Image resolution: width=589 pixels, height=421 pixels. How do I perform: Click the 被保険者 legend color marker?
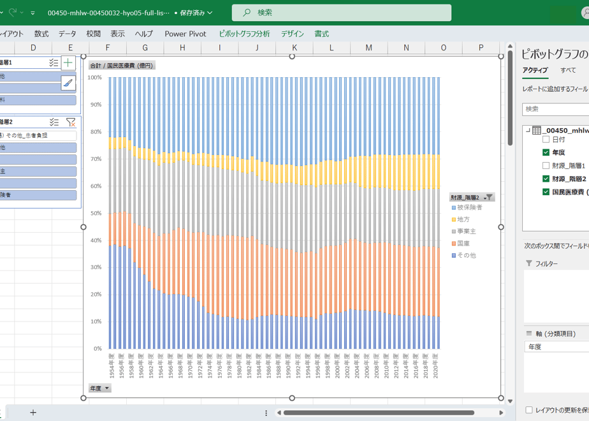tap(453, 207)
